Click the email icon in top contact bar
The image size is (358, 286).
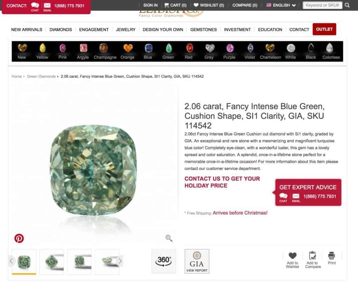click(47, 7)
